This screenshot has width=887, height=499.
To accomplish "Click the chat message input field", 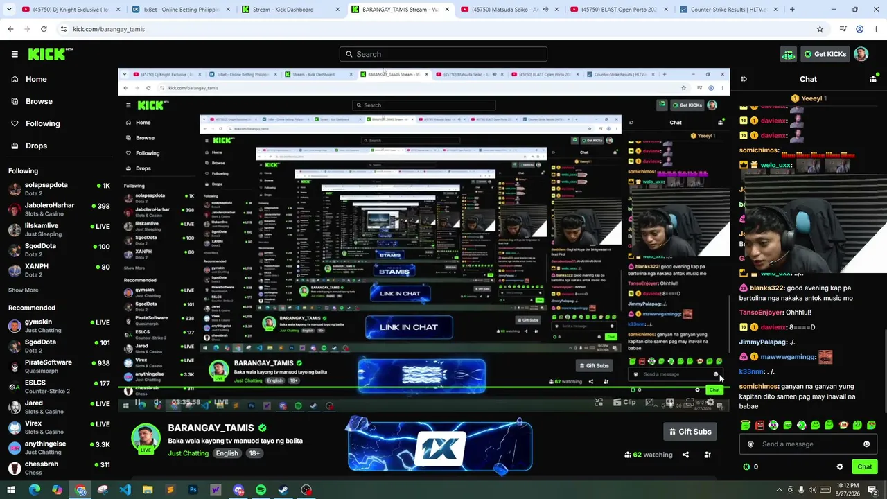I will (x=807, y=444).
